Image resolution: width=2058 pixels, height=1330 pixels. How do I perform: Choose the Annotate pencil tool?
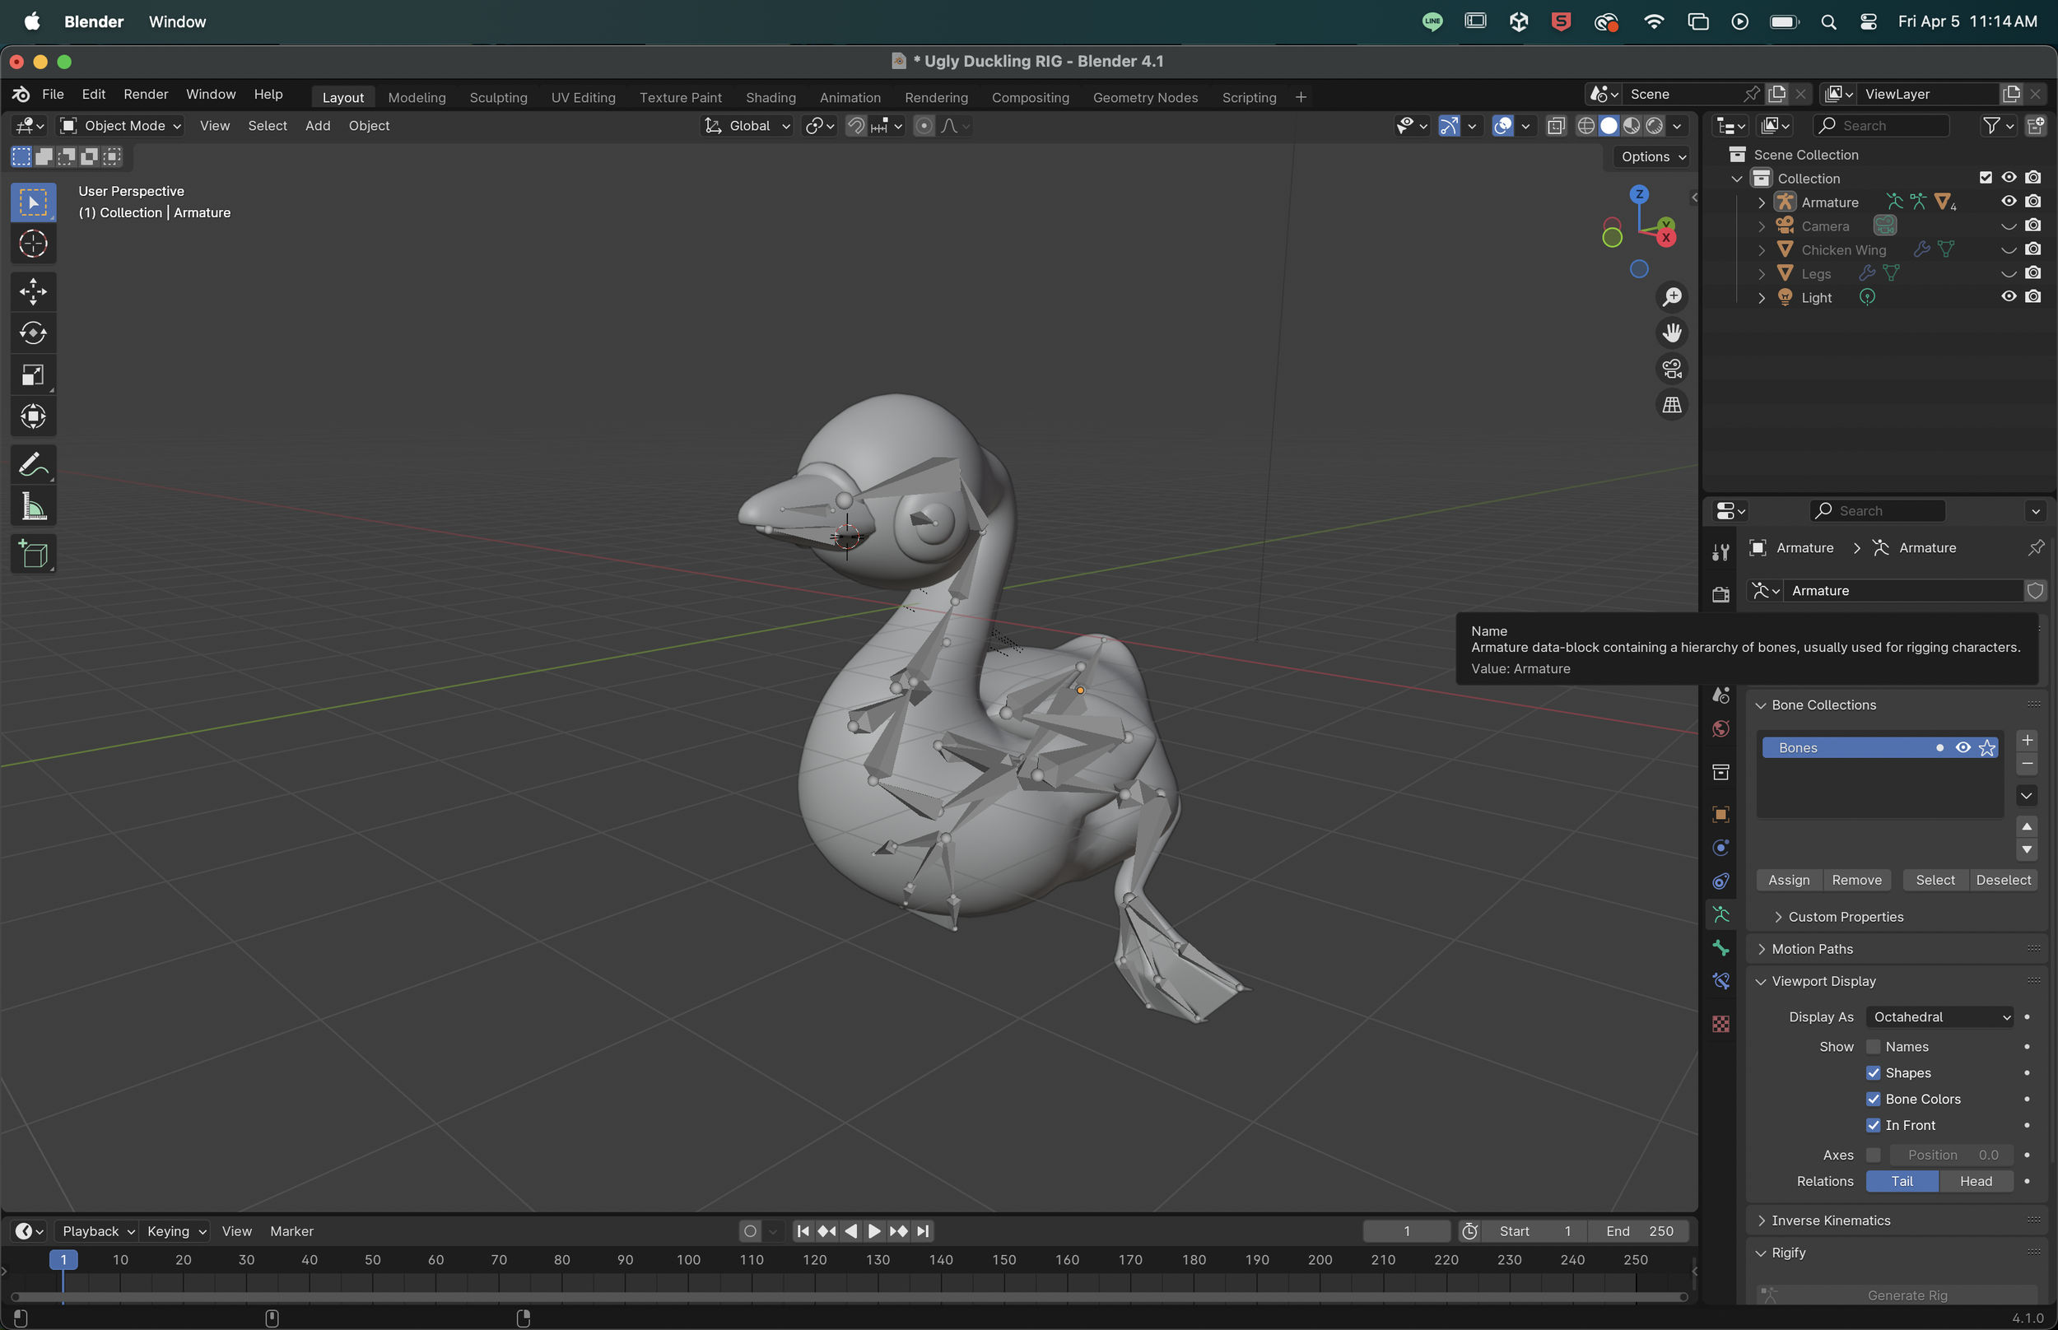(x=33, y=465)
